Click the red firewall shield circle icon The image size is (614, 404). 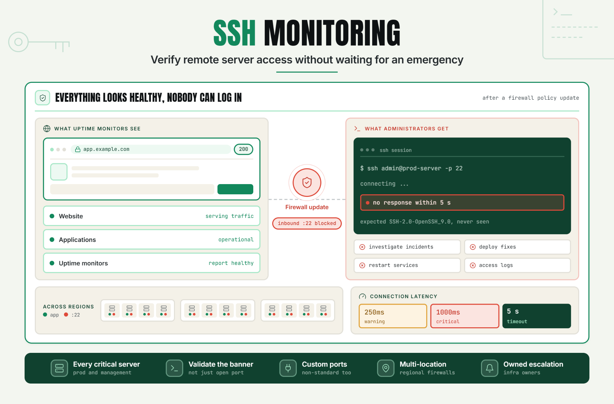tap(307, 183)
